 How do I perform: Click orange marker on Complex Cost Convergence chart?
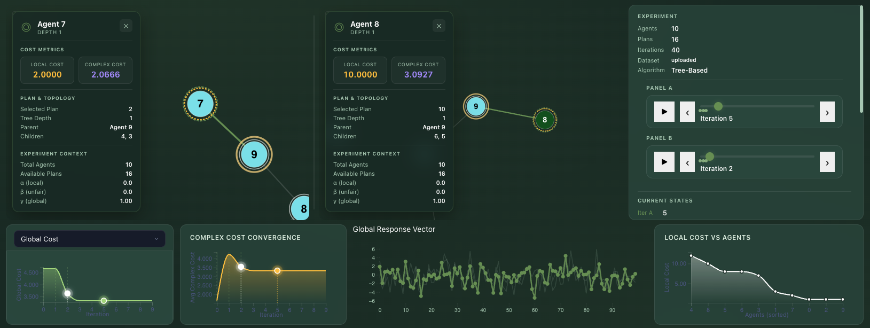[x=277, y=271]
